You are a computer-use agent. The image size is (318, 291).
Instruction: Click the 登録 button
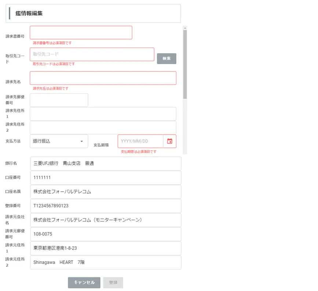[x=113, y=283]
